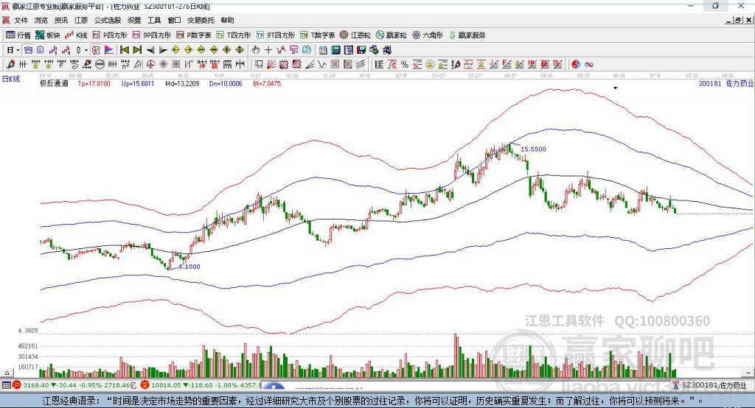Restore the inner chart window
The image size is (755, 408).
738,20
